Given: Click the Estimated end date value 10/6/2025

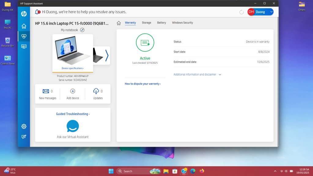Looking at the screenshot, I should [263, 62].
